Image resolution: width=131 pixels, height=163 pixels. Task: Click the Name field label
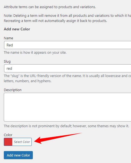pos(8,38)
